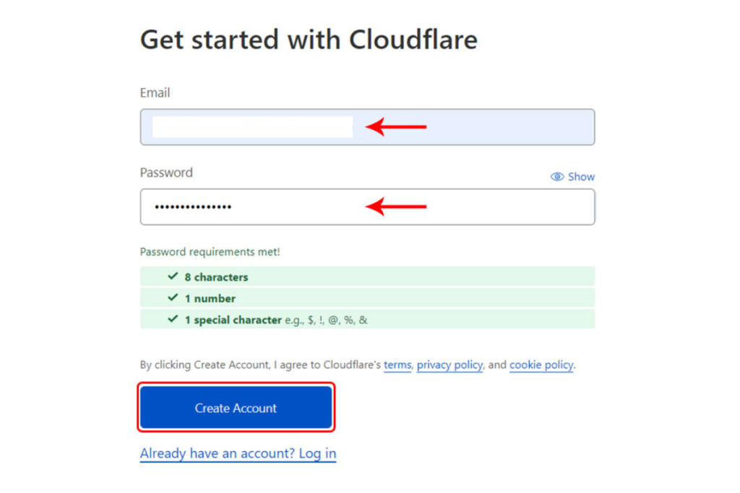The height and width of the screenshot is (493, 740).
Task: Click the checkmark icon beside 8 characters
Action: [173, 276]
